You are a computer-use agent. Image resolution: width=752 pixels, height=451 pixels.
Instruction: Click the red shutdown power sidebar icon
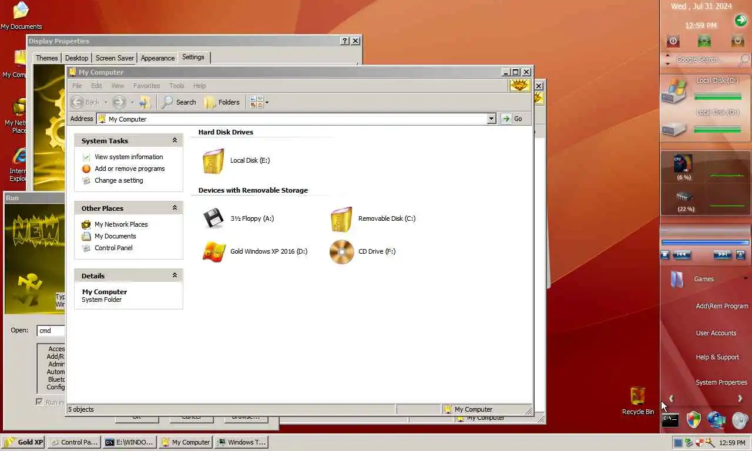pos(673,41)
